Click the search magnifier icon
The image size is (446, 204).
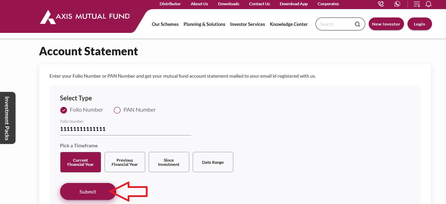pyautogui.click(x=357, y=24)
